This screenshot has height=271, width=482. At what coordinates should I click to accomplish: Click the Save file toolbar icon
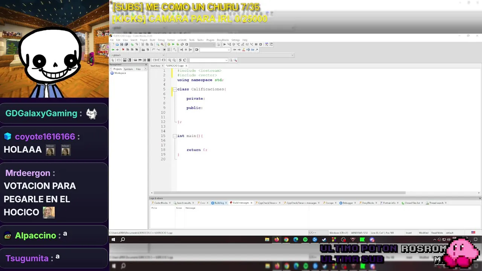[122, 44]
